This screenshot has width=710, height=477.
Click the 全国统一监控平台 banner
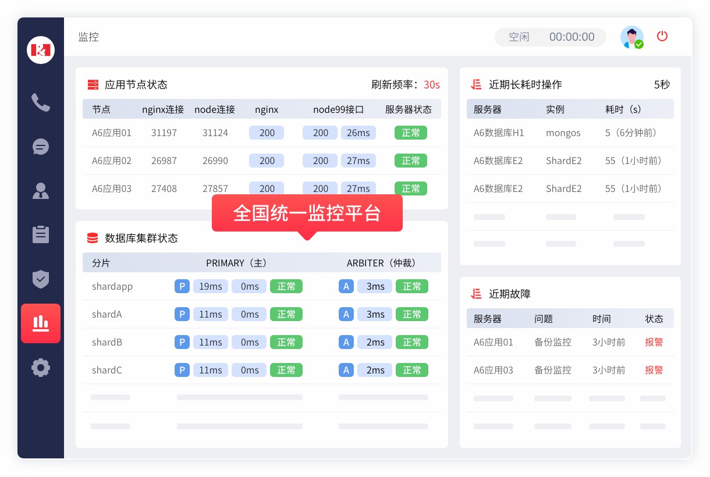pyautogui.click(x=307, y=213)
